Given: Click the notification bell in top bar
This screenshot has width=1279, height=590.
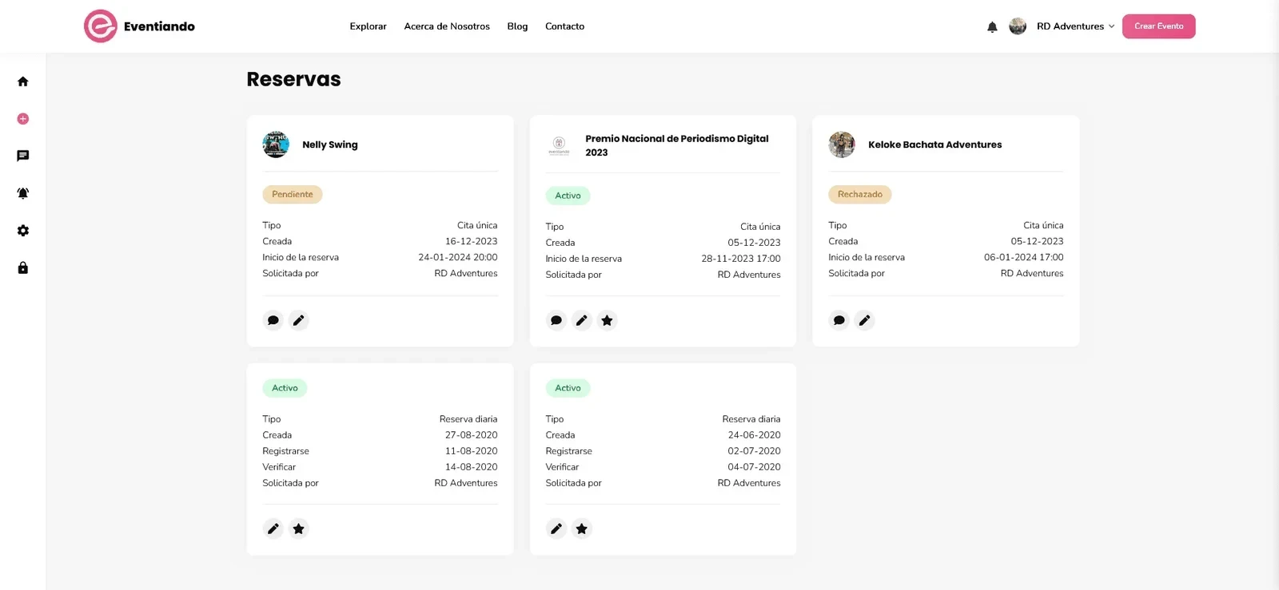Looking at the screenshot, I should click(992, 27).
